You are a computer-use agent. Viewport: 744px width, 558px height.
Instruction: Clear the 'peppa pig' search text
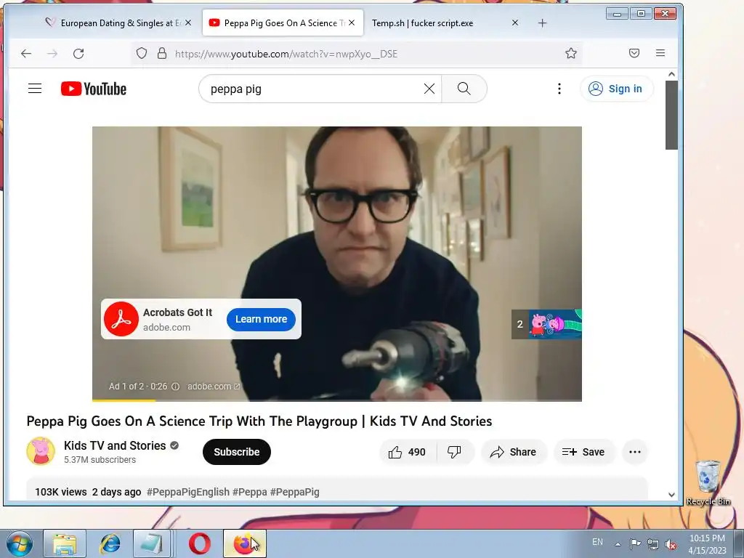[429, 89]
